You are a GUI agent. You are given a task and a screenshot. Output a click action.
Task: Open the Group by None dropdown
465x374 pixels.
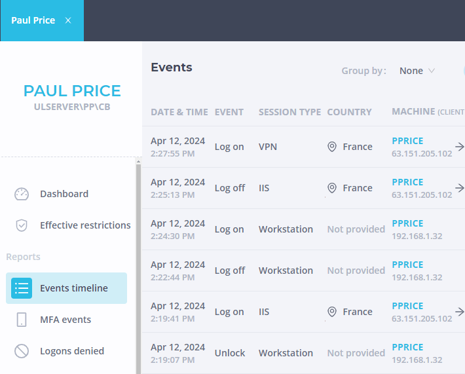tap(417, 71)
